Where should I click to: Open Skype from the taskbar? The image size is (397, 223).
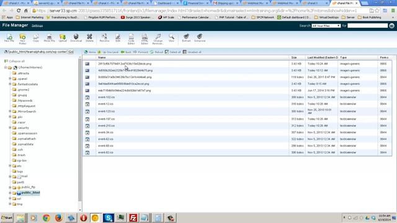[x=109, y=217]
